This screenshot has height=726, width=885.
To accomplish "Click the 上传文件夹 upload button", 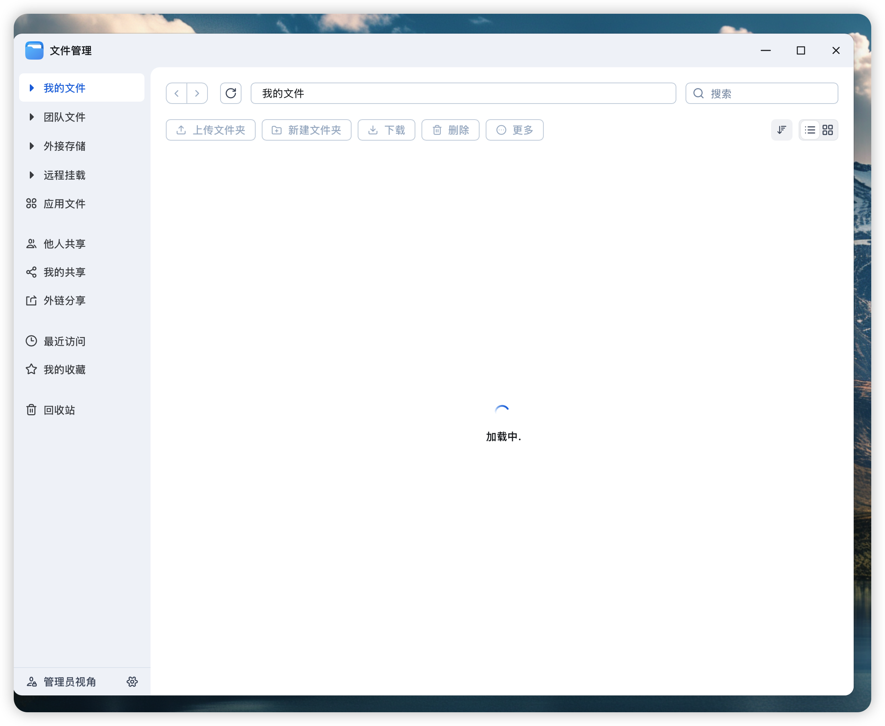I will tap(211, 130).
